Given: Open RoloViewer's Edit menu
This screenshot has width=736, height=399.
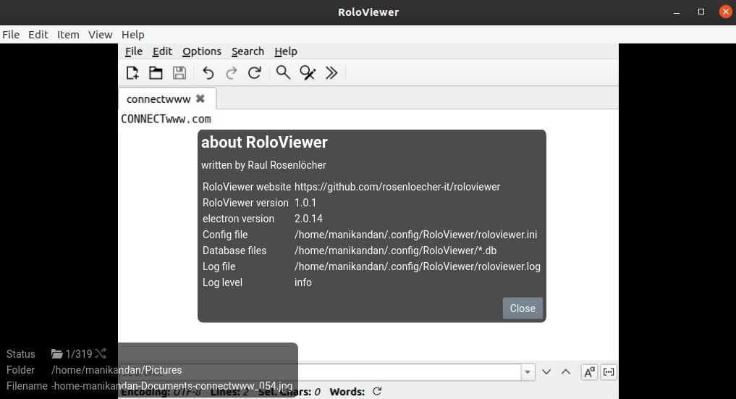Looking at the screenshot, I should (x=38, y=35).
